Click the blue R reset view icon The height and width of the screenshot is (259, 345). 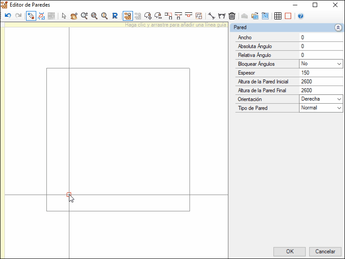pyautogui.click(x=115, y=16)
